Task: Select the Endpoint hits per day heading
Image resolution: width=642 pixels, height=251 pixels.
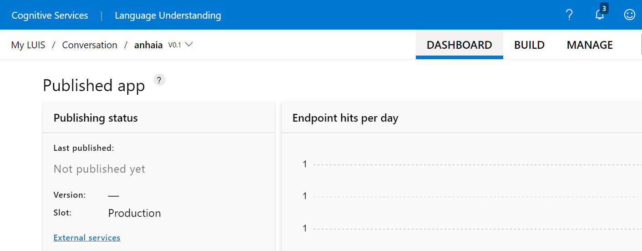Action: coord(345,118)
